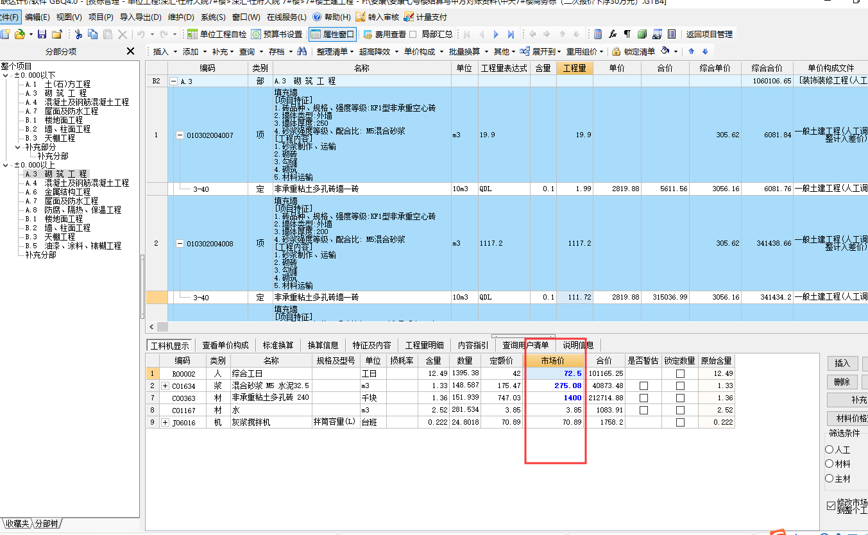Viewport: 868px width, 535px height.
Task: Click 锁定清单 lock button
Action: click(x=633, y=51)
